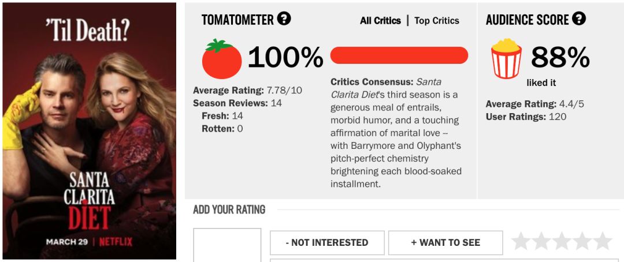The height and width of the screenshot is (262, 624).
Task: Switch to the All Critics tab
Action: pos(381,21)
